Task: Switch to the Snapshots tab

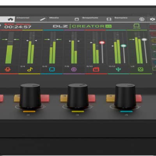Action: [x=97, y=19]
